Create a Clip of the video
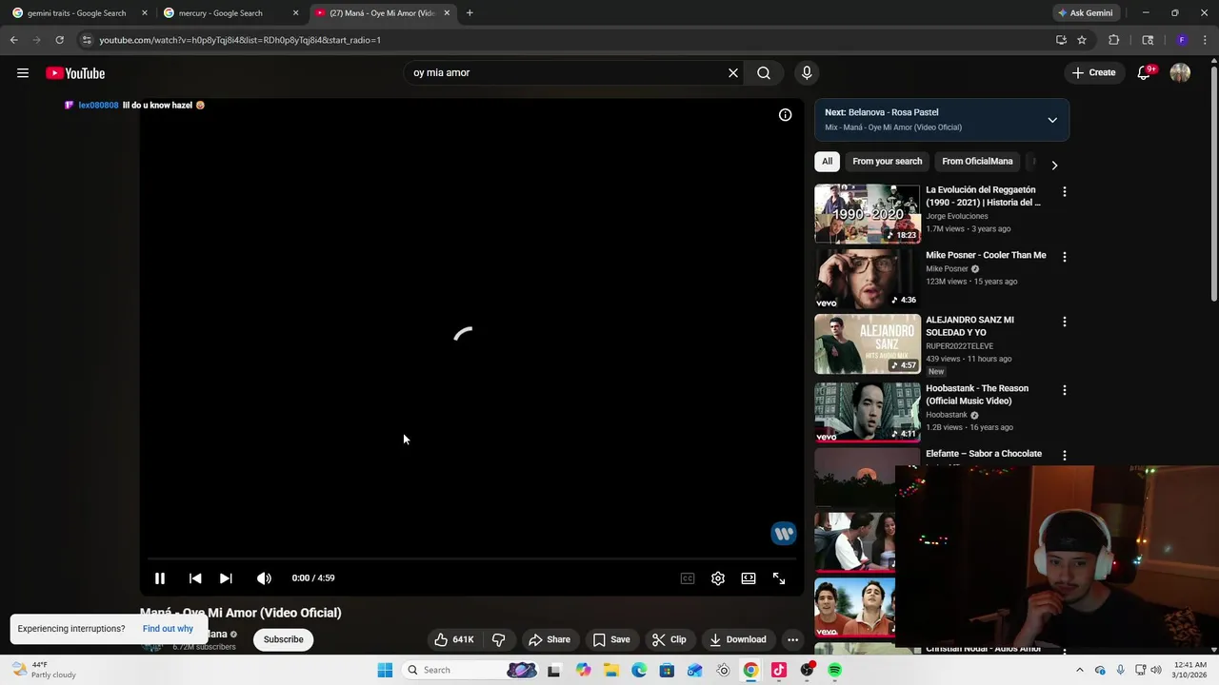Viewport: 1219px width, 685px height. tap(669, 639)
